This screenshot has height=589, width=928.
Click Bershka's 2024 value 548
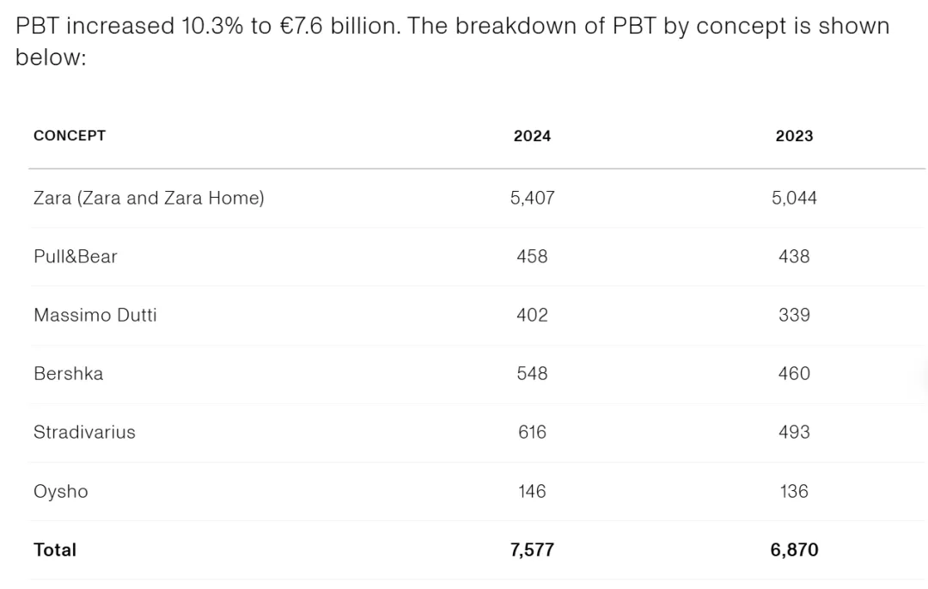pos(532,373)
